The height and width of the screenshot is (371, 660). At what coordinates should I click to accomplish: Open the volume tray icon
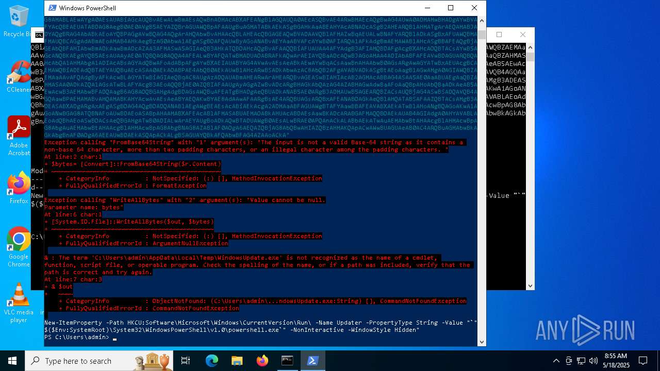tap(593, 361)
